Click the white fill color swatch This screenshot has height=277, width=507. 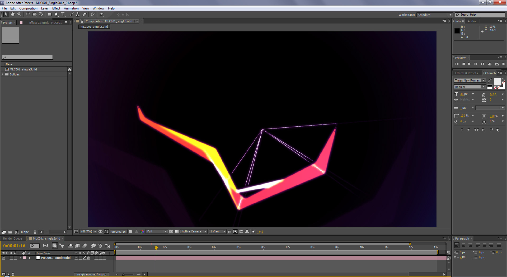(497, 82)
